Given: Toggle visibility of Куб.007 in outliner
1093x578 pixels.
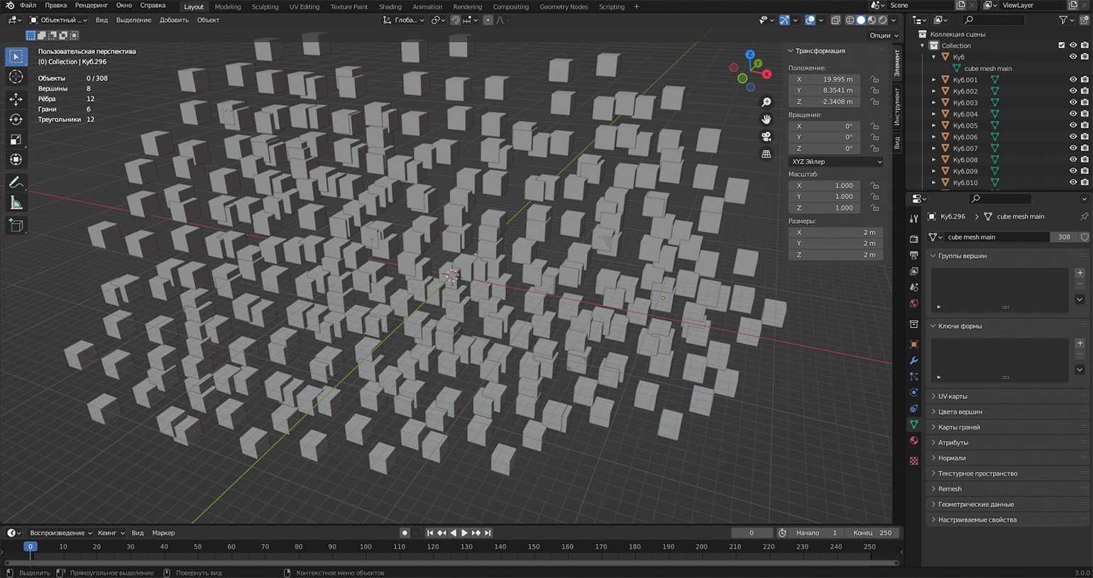Looking at the screenshot, I should 1072,148.
